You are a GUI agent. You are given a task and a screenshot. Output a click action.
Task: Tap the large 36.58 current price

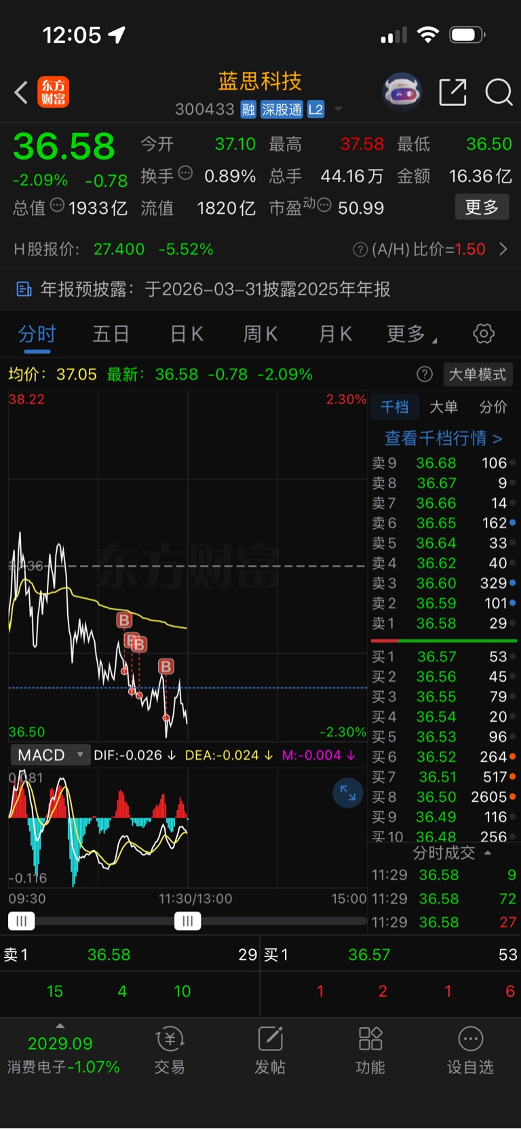64,146
